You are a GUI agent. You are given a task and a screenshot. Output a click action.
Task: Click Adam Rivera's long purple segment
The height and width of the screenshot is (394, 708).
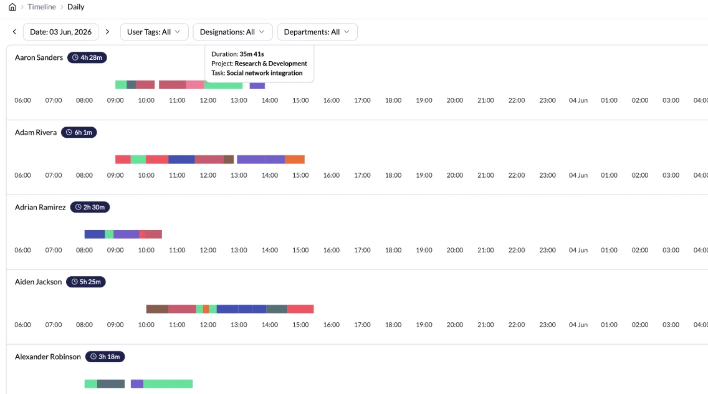pos(261,160)
